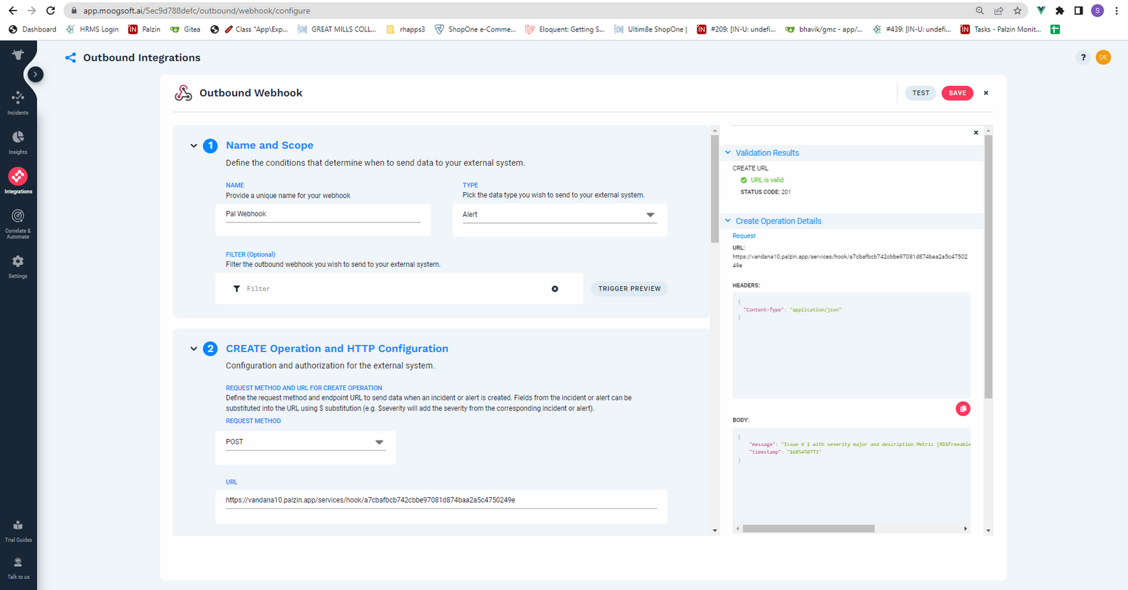Close the validation results panel
Screen dimensions: 1128x590
pyautogui.click(x=976, y=133)
